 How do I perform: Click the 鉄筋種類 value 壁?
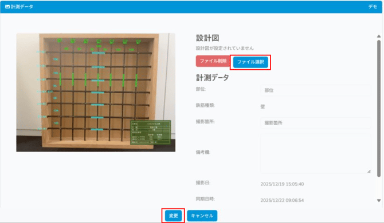262,106
